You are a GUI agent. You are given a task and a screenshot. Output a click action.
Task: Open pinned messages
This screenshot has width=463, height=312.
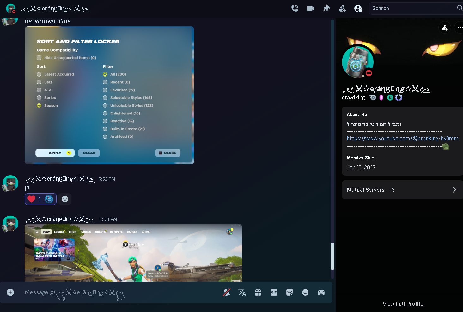[326, 9]
